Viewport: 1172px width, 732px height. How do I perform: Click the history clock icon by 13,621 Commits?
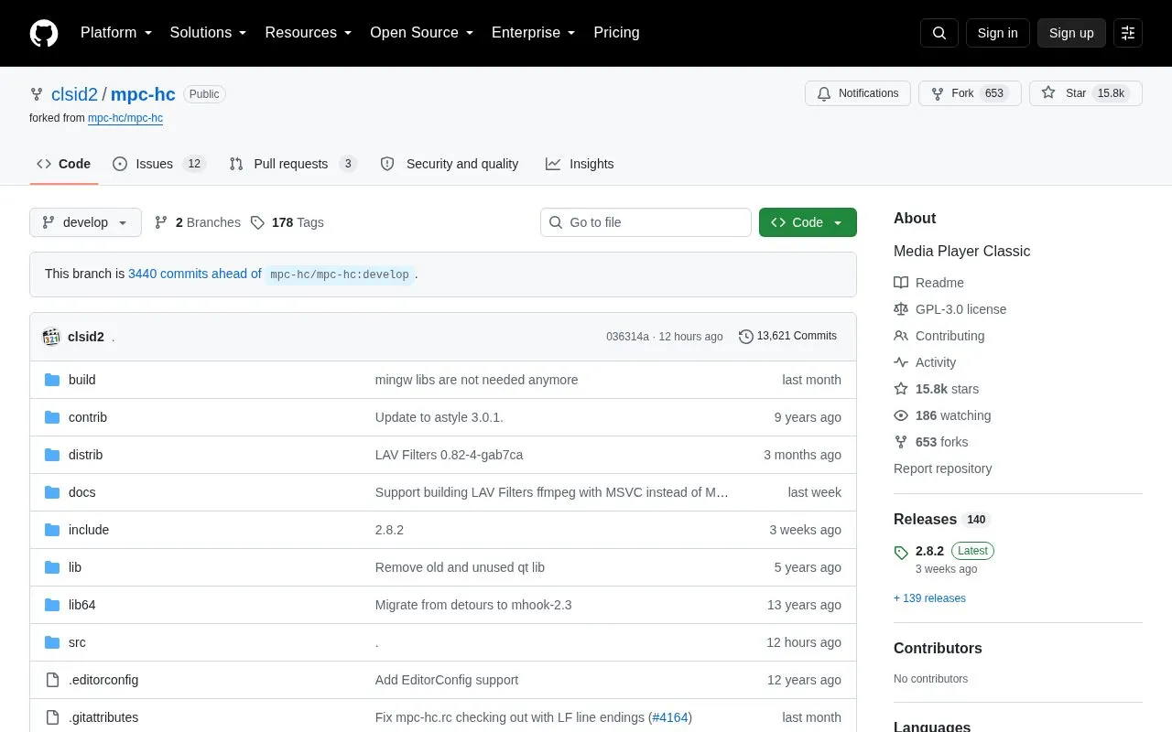[x=746, y=337]
